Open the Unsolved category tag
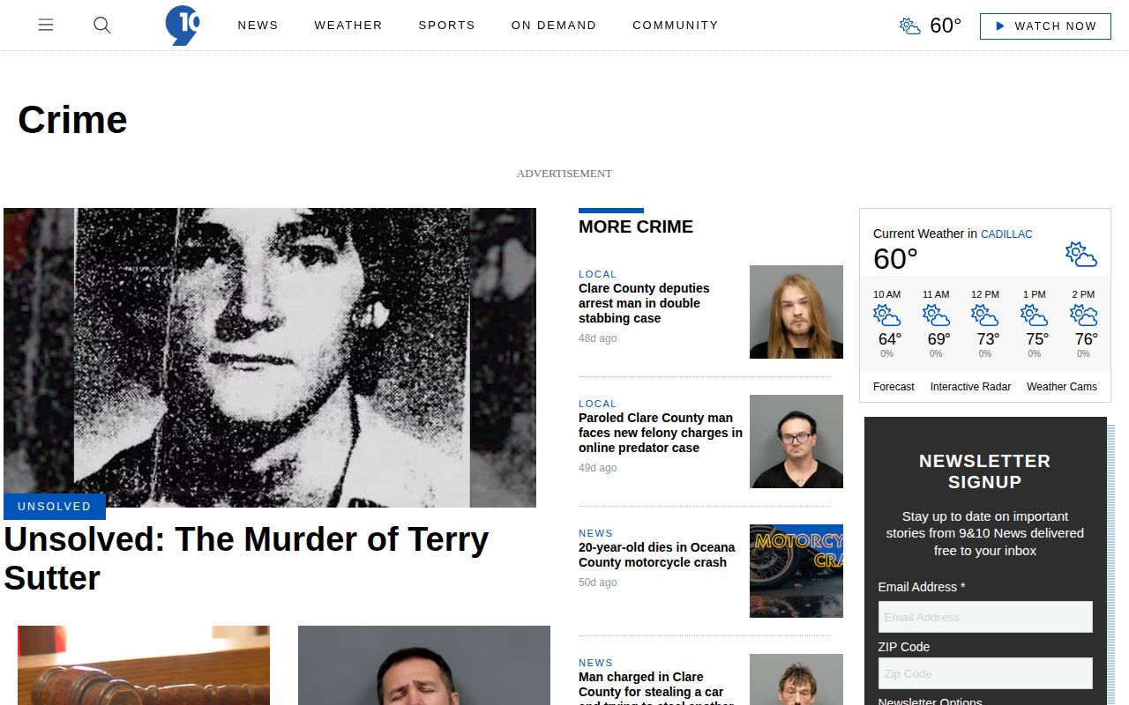 (55, 507)
